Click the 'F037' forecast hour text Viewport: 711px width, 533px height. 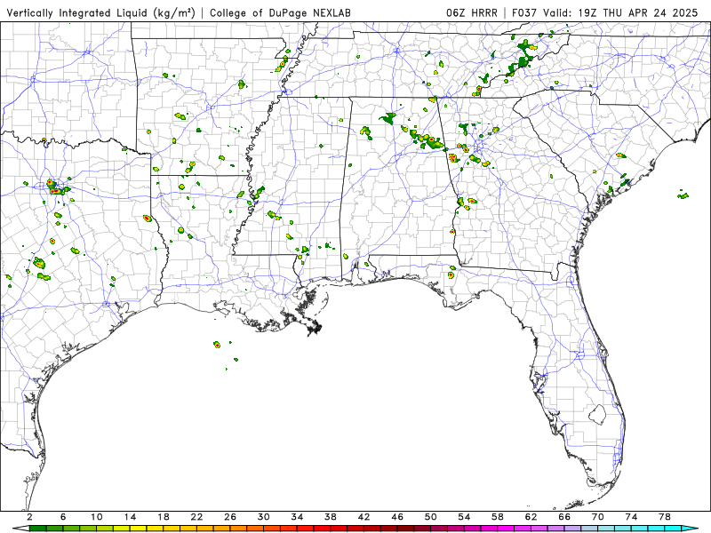(525, 13)
